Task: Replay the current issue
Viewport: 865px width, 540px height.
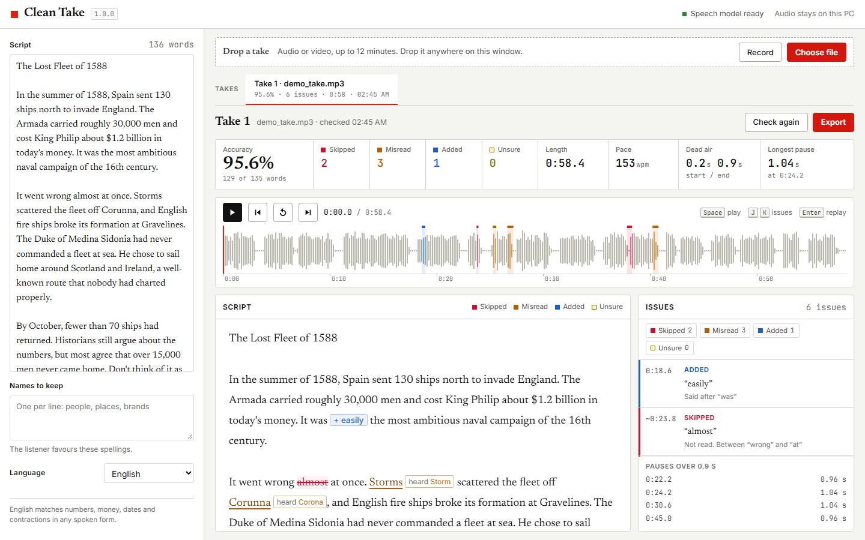Action: [283, 212]
